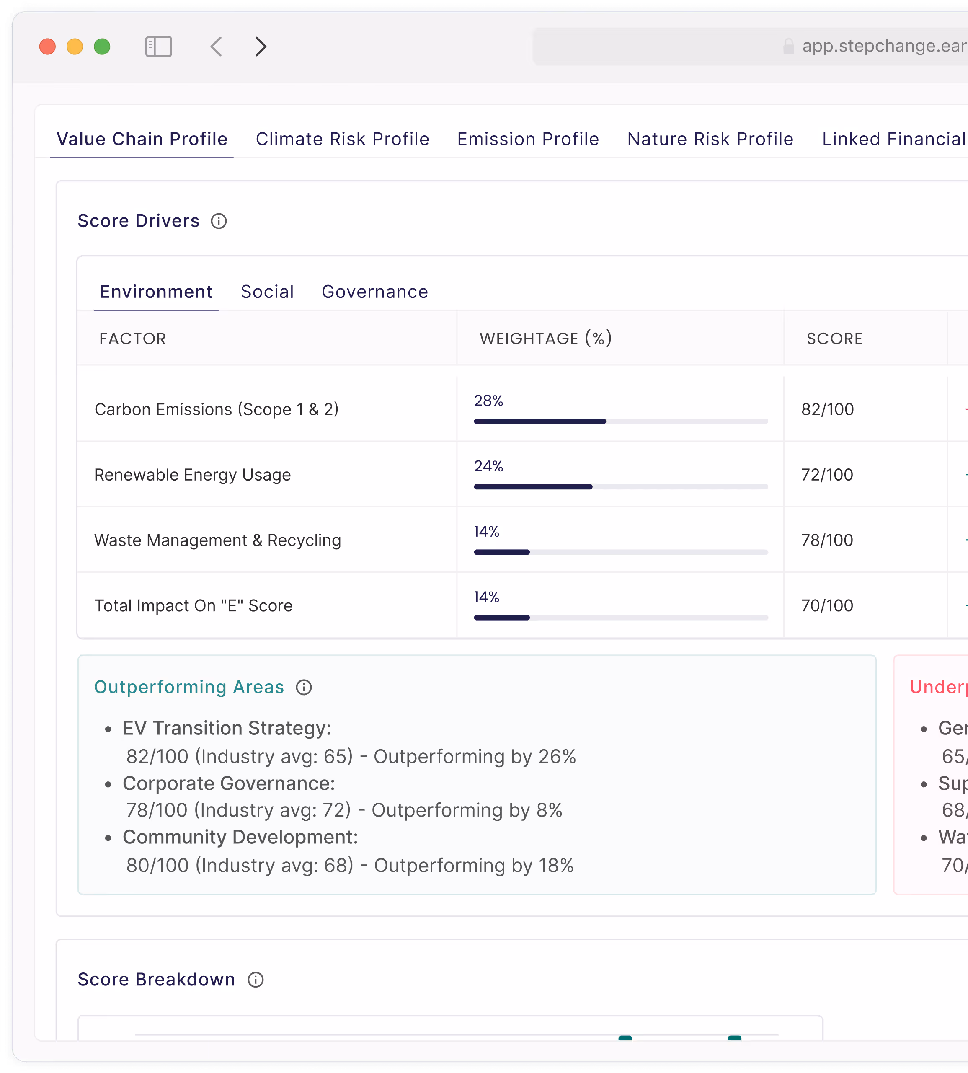This screenshot has width=968, height=1073.
Task: Click the EV Transition Strategy bullet
Action: point(227,728)
